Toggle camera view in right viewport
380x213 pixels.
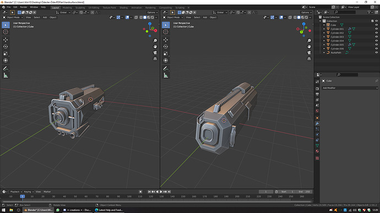point(309,53)
